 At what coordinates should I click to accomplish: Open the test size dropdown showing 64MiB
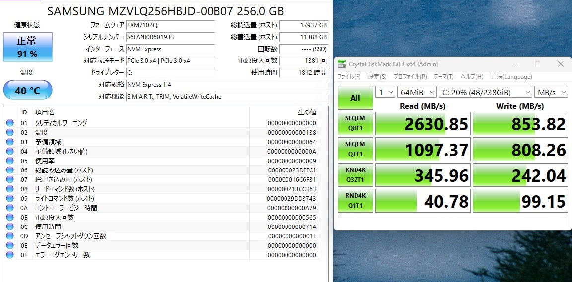417,92
